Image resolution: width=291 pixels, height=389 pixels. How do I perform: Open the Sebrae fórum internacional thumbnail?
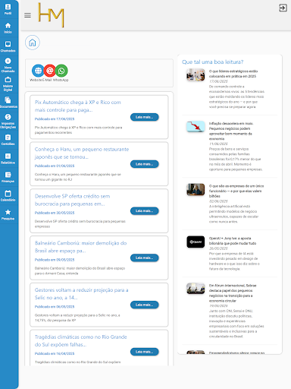click(196, 289)
